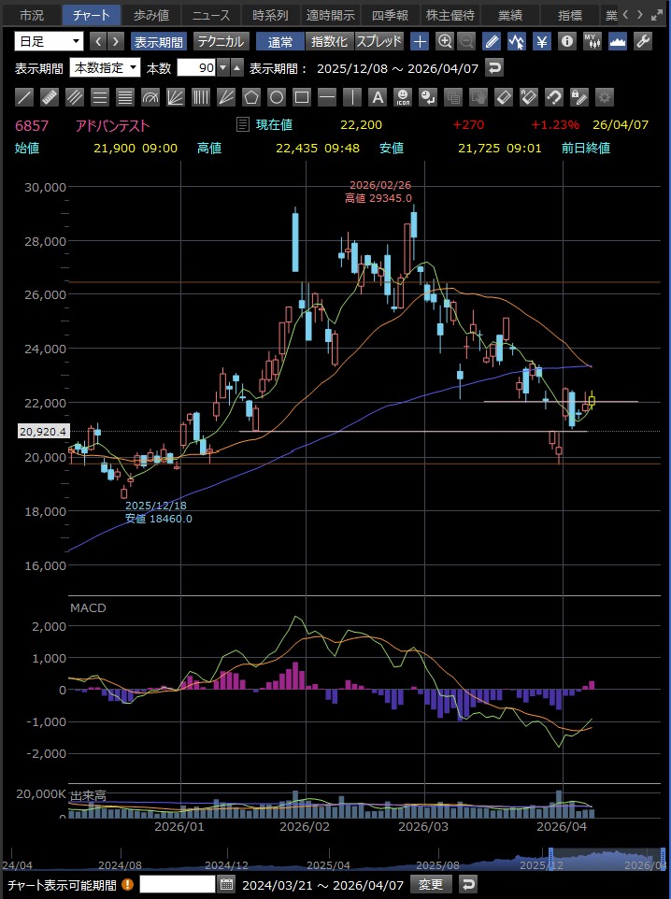Screen dimensions: 671x899
Task: Open the 本数指定 display period dropdown
Action: pos(106,67)
